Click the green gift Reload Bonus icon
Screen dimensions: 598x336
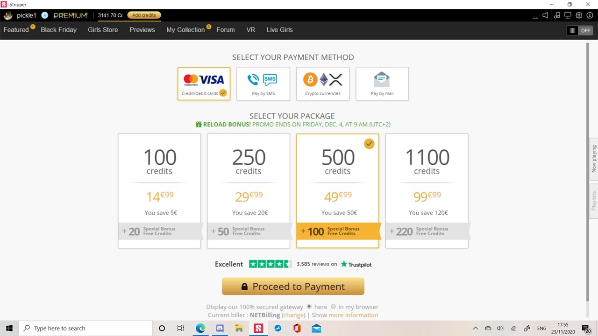(199, 125)
